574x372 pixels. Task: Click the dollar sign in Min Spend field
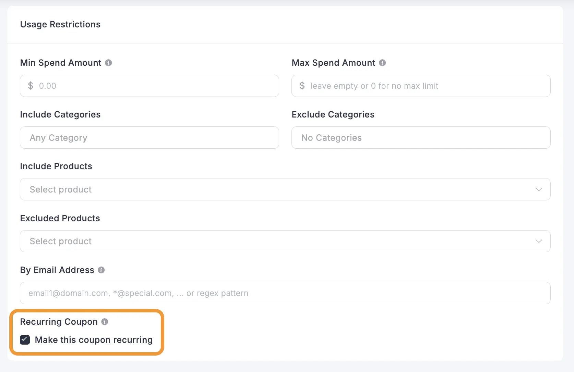(31, 86)
